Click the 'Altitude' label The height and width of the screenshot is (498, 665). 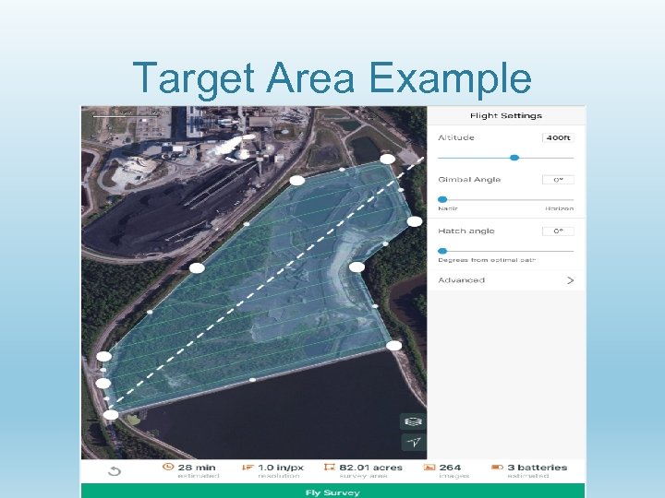click(x=456, y=137)
